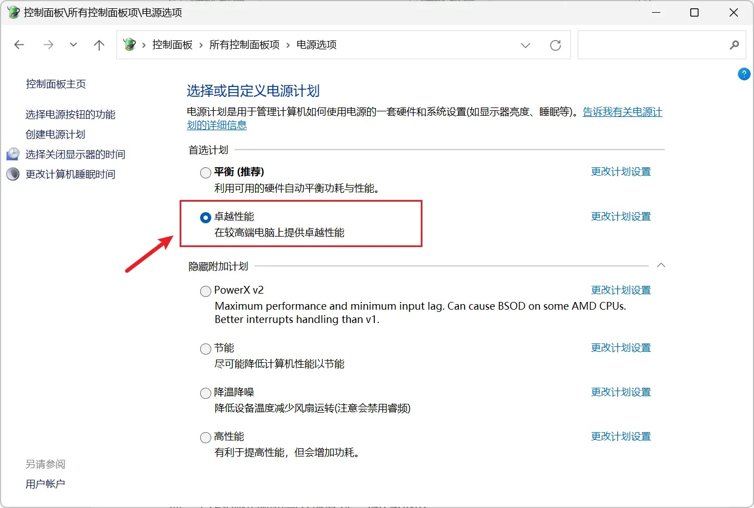
Task: Open 所有控制面板项 from the breadcrumb
Action: pos(244,45)
